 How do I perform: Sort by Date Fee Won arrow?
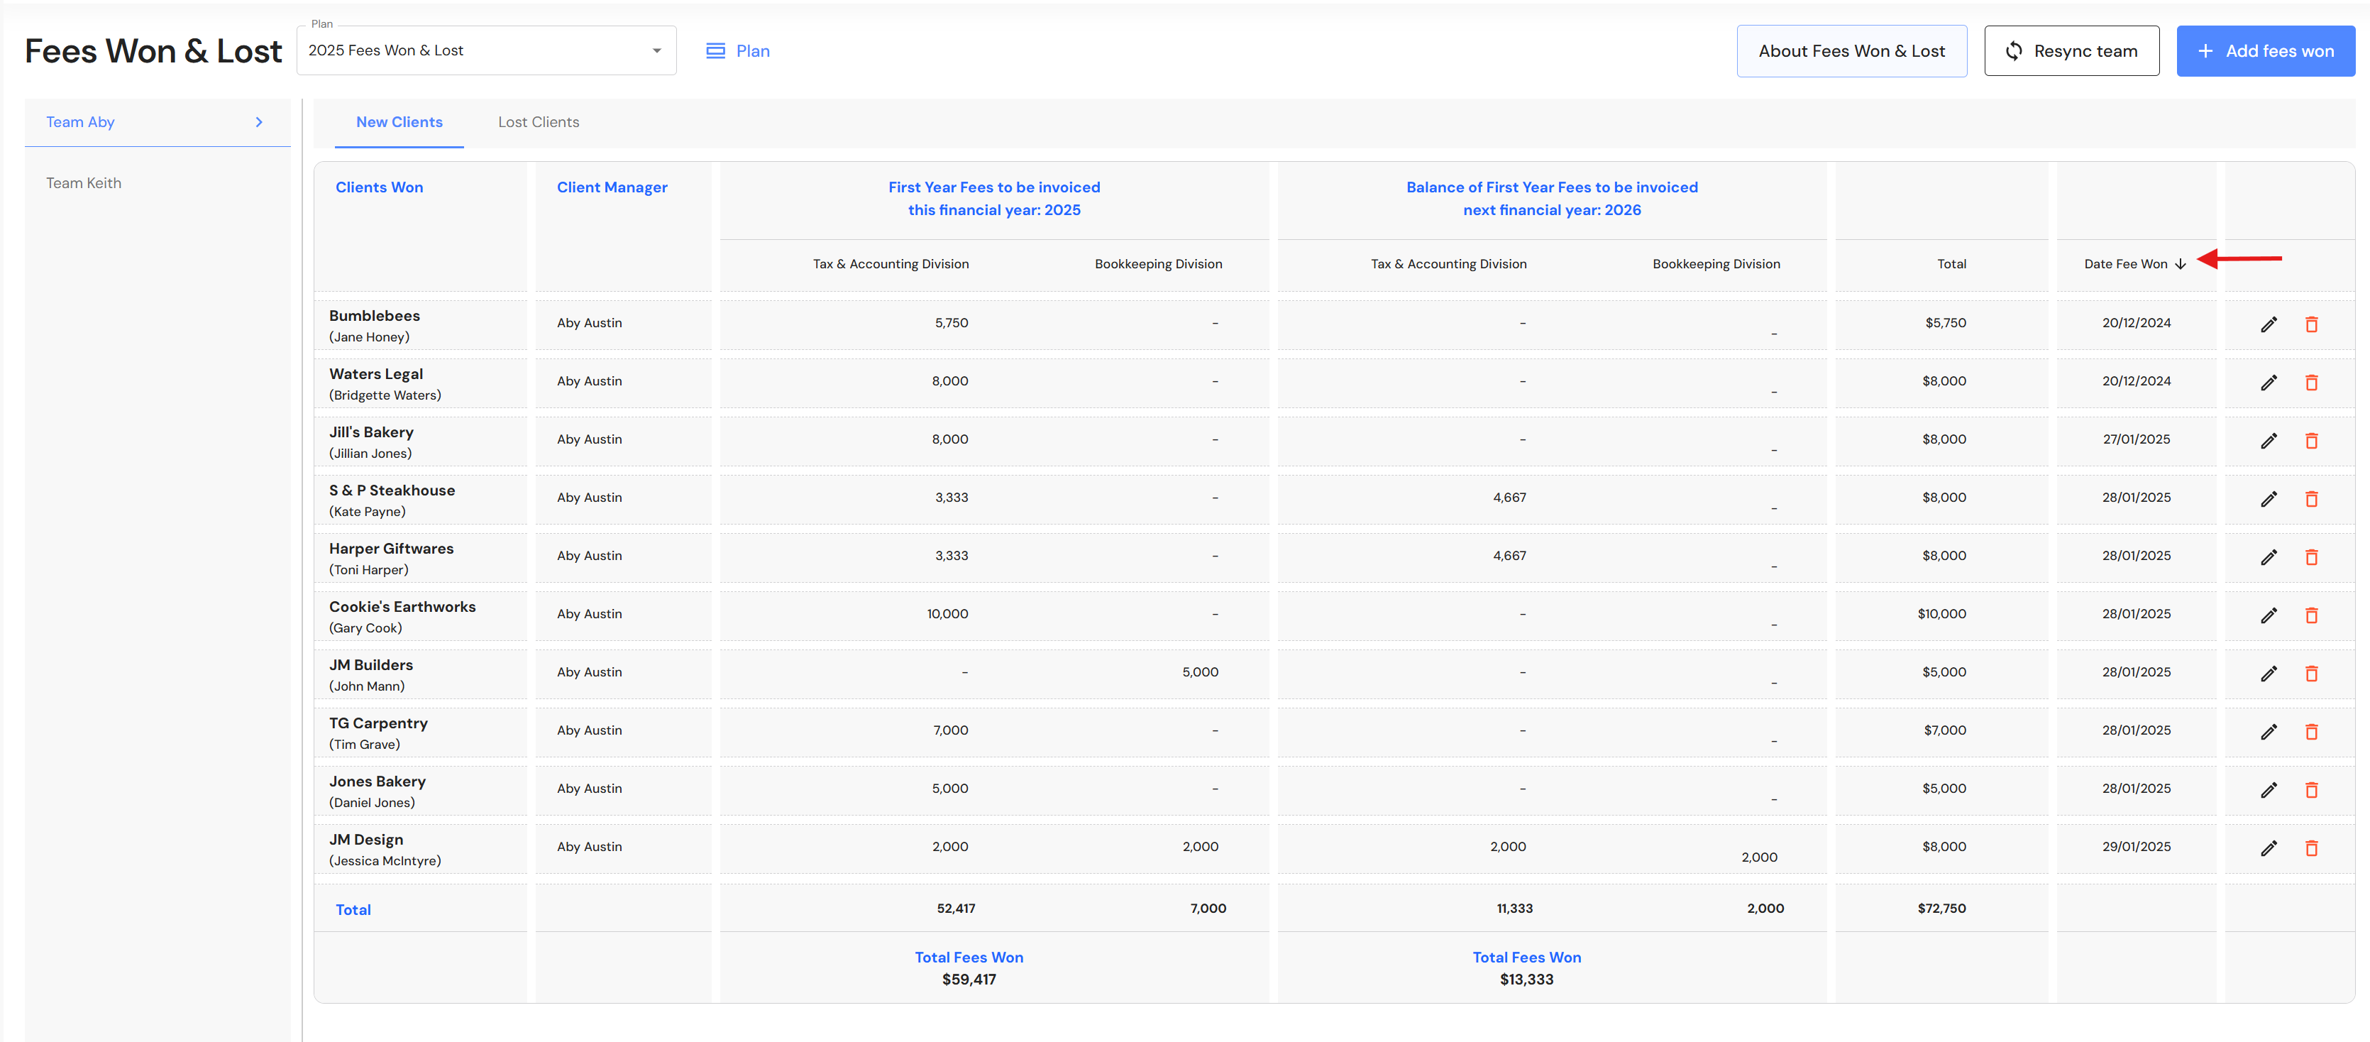pyautogui.click(x=2180, y=264)
